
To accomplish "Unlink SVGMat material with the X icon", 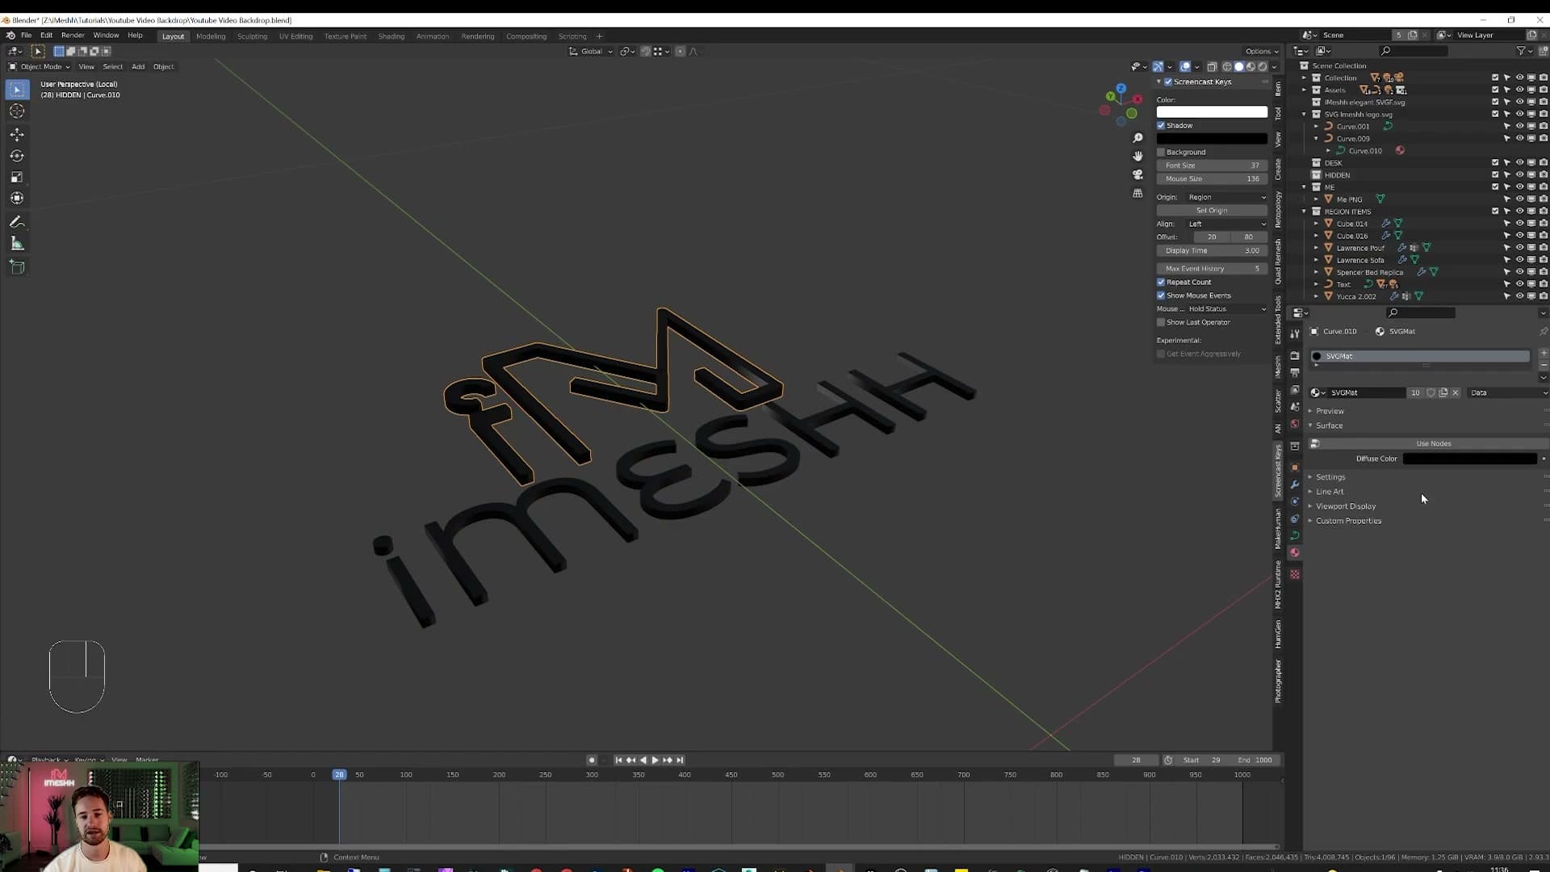I will tap(1456, 392).
